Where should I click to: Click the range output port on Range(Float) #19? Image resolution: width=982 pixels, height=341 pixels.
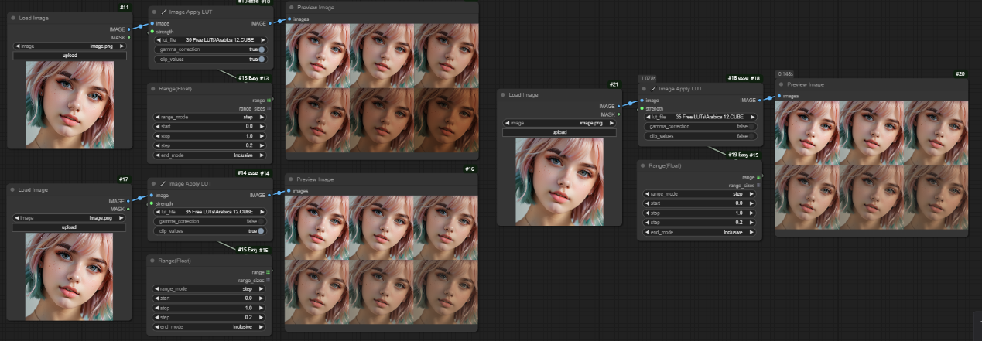pyautogui.click(x=758, y=177)
